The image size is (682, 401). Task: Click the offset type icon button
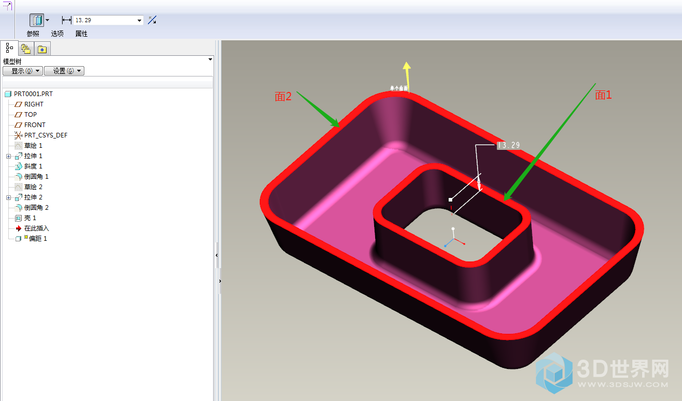pos(37,20)
